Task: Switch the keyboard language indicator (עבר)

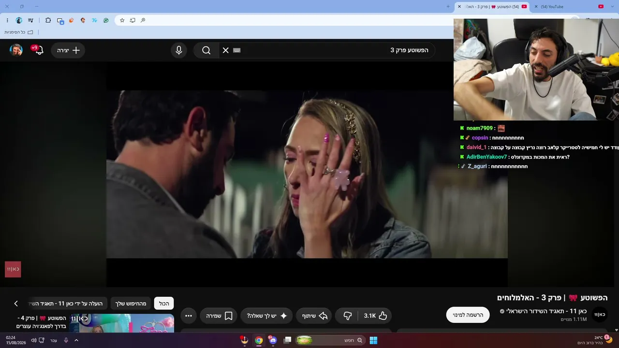Action: (54, 340)
